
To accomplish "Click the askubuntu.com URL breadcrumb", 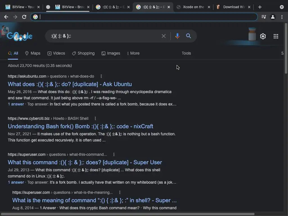I will 51,76.
